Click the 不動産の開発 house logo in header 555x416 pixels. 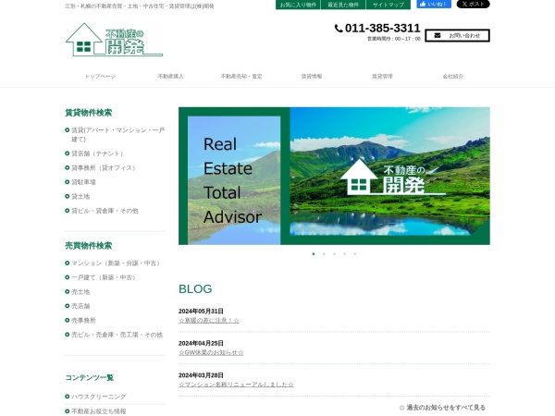point(114,40)
